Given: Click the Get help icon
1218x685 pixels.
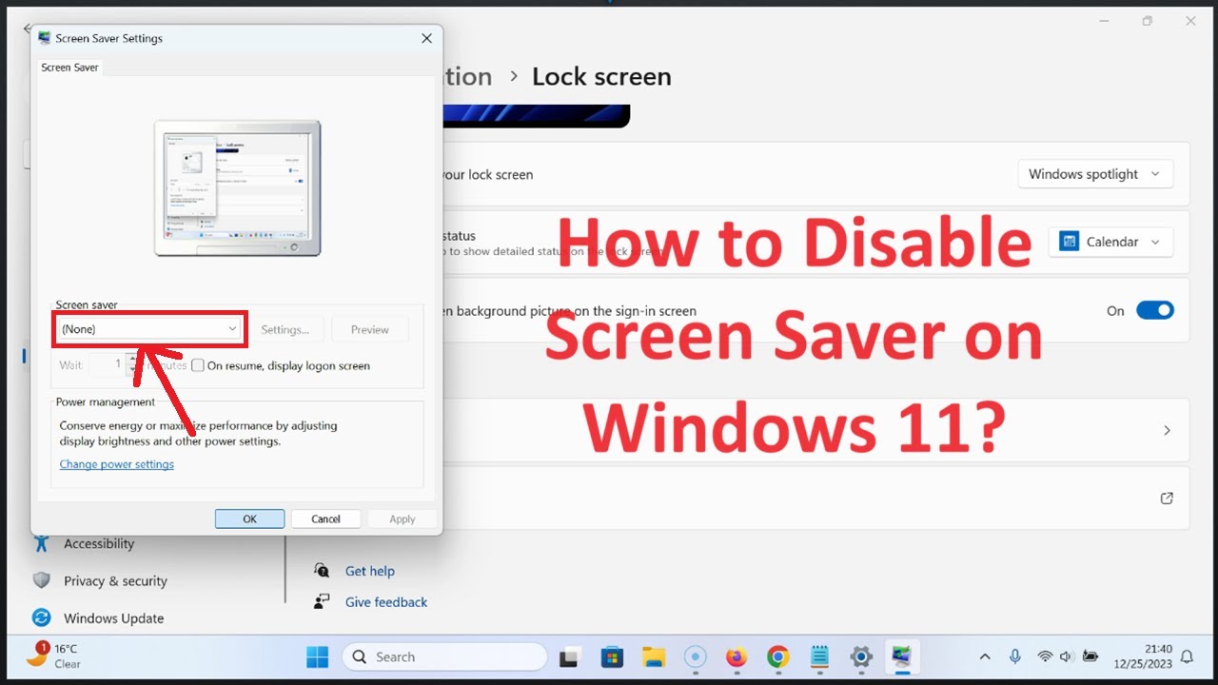Looking at the screenshot, I should (x=322, y=571).
